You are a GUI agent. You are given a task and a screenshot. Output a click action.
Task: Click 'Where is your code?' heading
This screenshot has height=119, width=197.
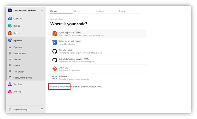coord(69,24)
